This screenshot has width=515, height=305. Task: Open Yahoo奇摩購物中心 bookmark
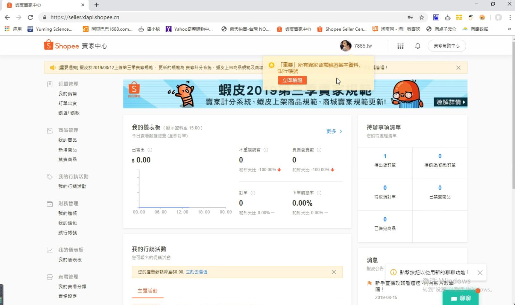click(x=189, y=29)
